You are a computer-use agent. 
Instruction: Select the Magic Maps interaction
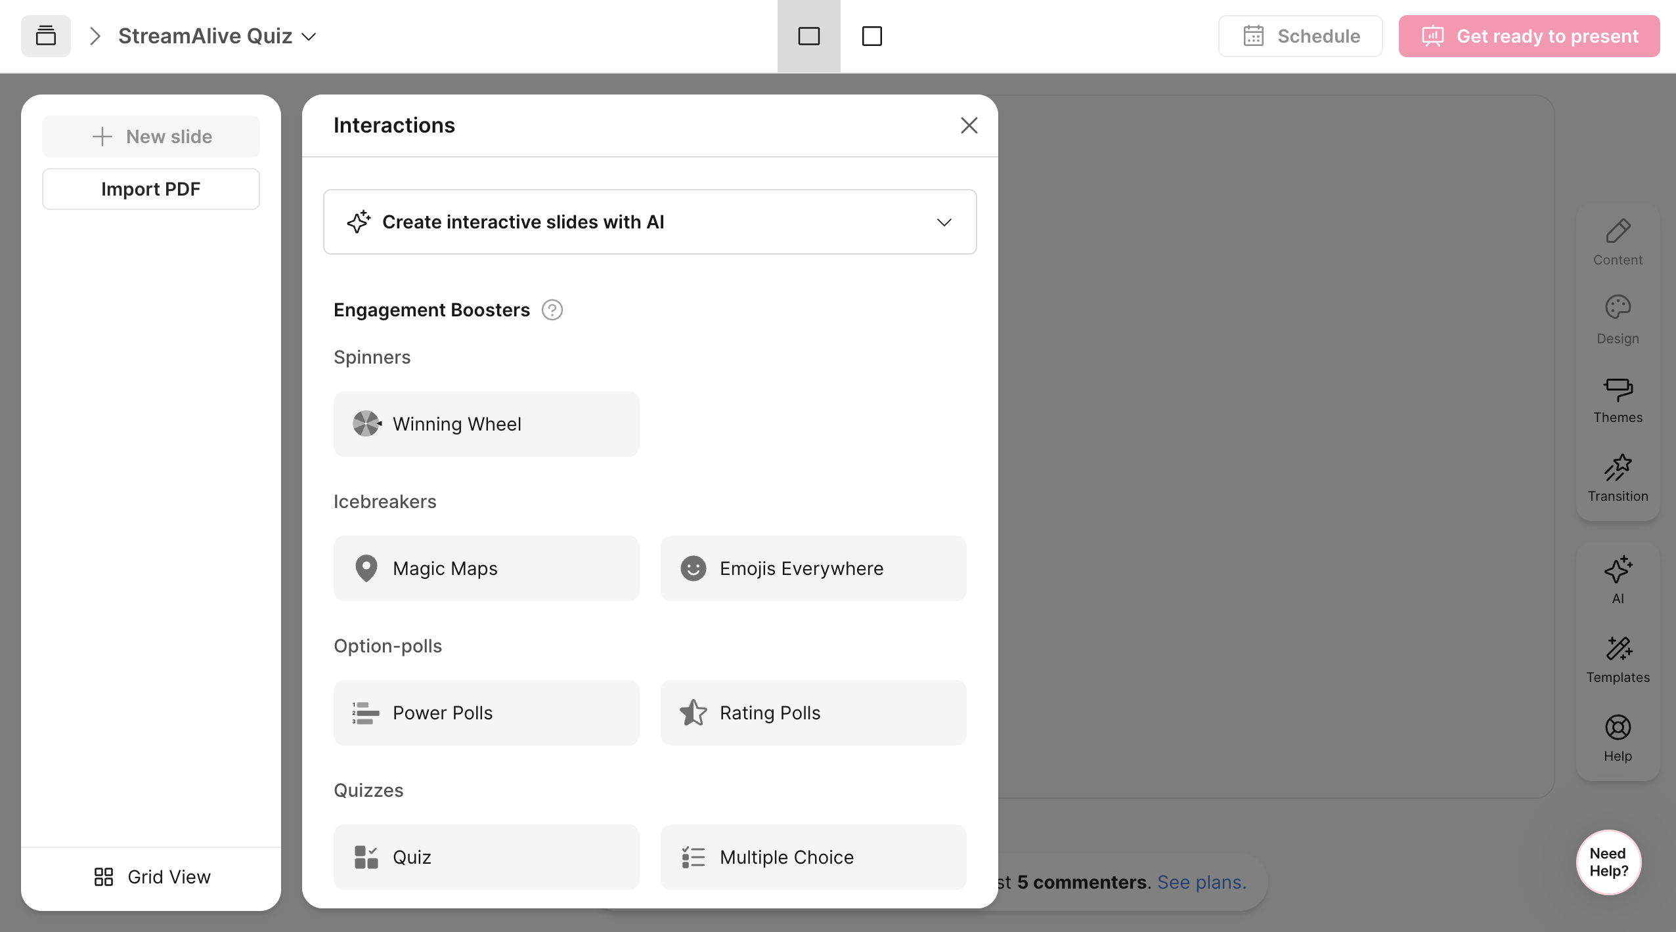pos(487,568)
